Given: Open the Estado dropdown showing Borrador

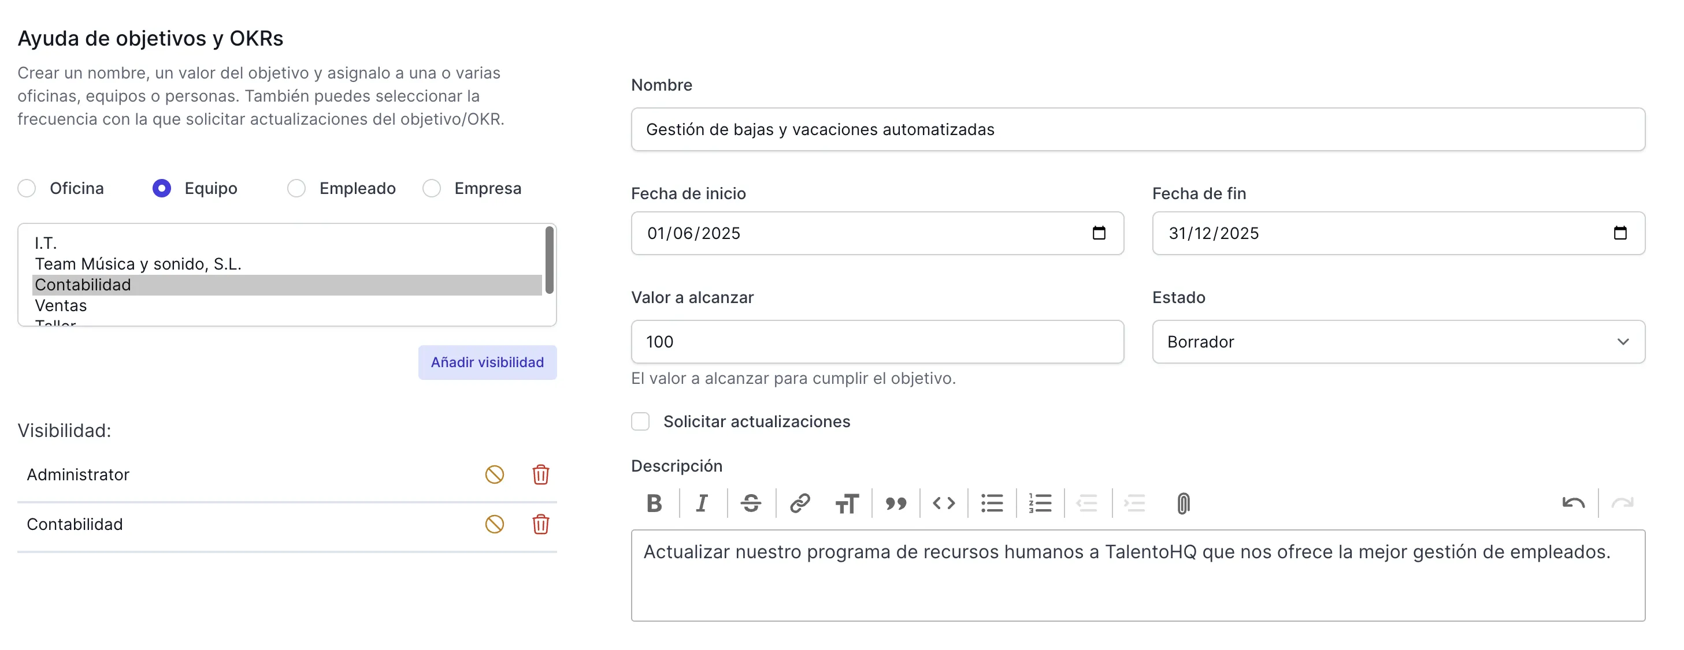Looking at the screenshot, I should (1398, 342).
